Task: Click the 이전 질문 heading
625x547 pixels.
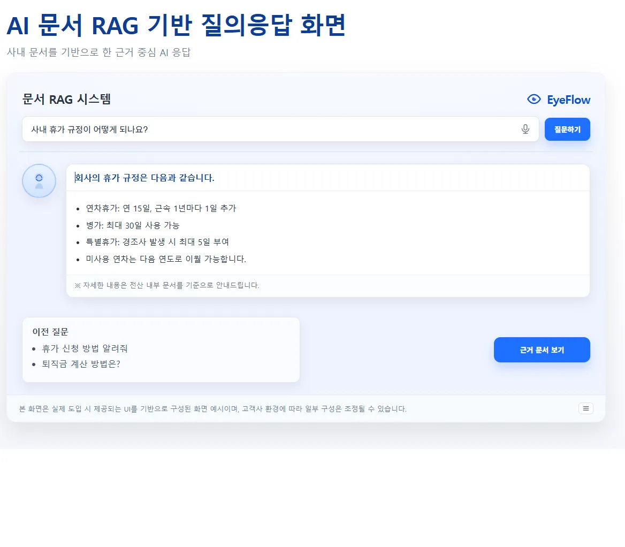Action: click(x=50, y=332)
